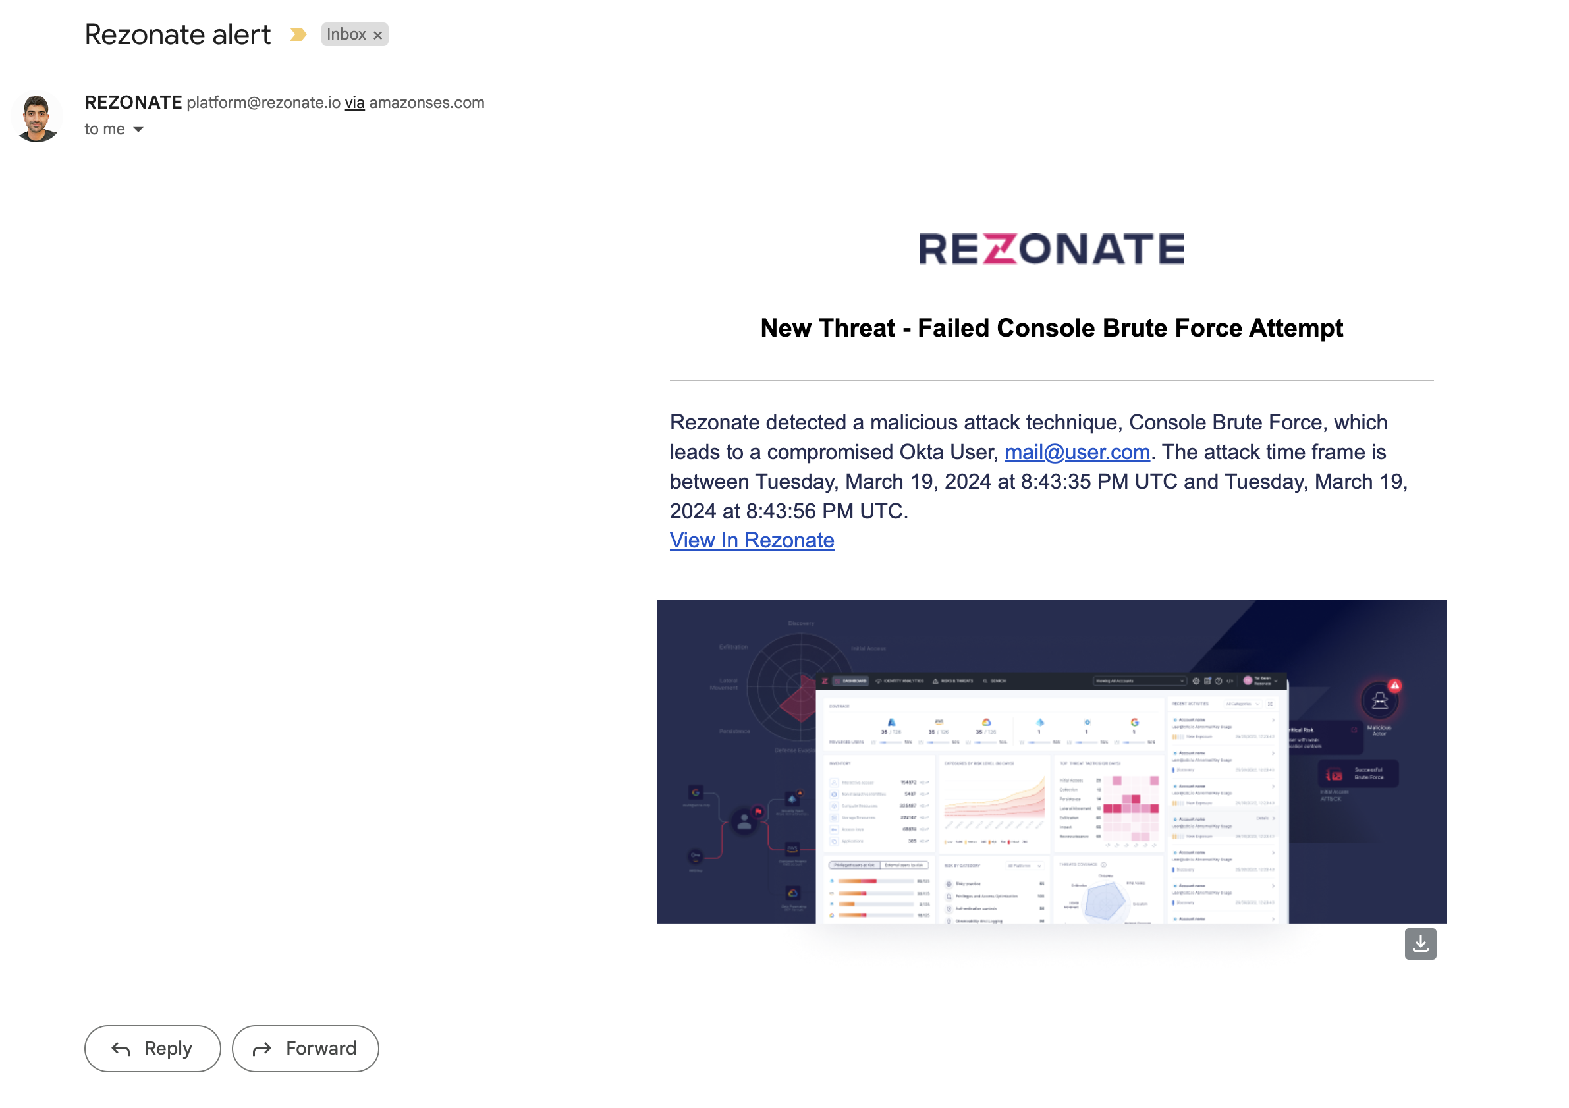Image resolution: width=1569 pixels, height=1108 pixels.
Task: Click the "Rezonate alert" subject heading
Action: click(x=178, y=34)
